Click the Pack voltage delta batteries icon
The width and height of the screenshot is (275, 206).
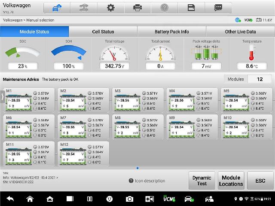coord(206,52)
